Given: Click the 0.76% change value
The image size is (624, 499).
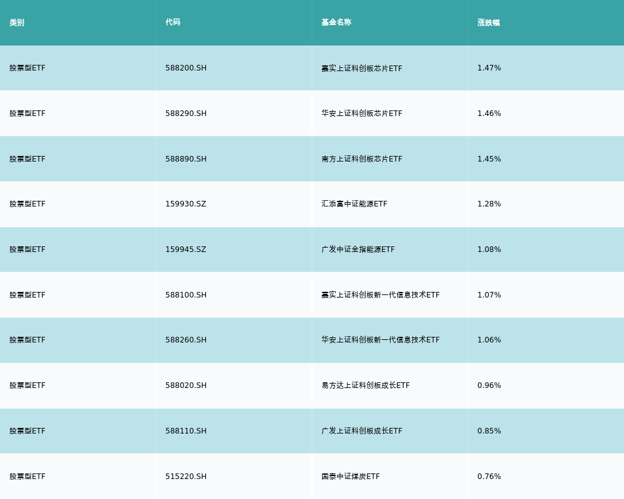Looking at the screenshot, I should tap(489, 477).
